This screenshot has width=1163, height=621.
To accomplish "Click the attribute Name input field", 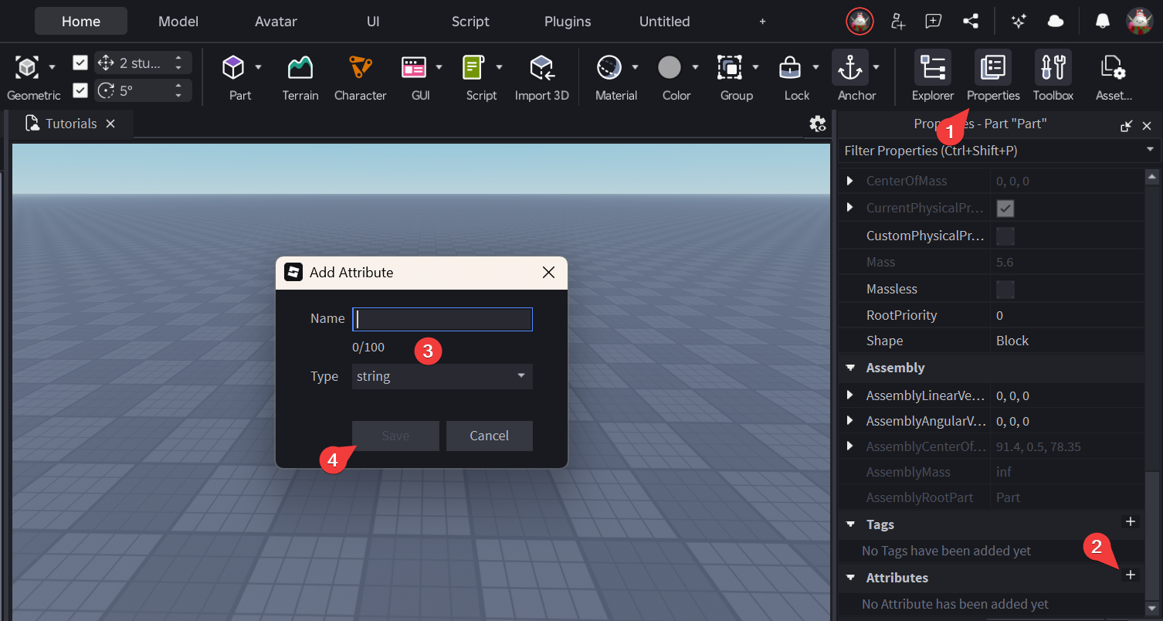I will pyautogui.click(x=442, y=319).
